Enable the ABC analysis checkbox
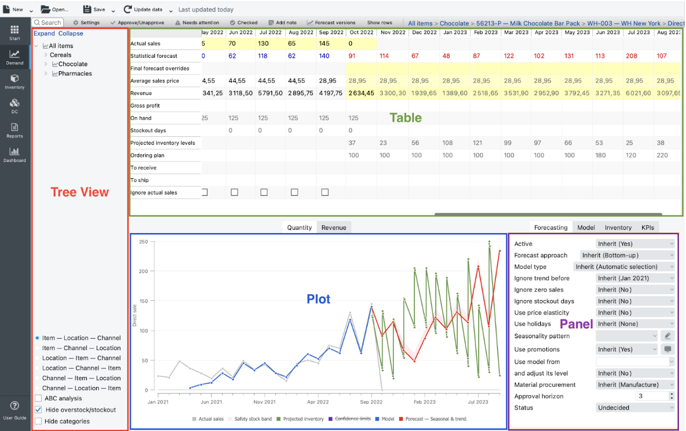Viewport: 686px width, 431px height. click(x=38, y=398)
